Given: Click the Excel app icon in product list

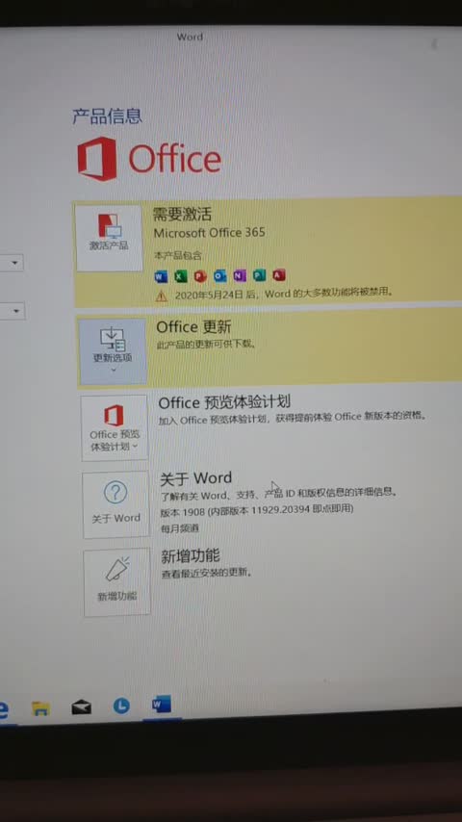Looking at the screenshot, I should [181, 275].
